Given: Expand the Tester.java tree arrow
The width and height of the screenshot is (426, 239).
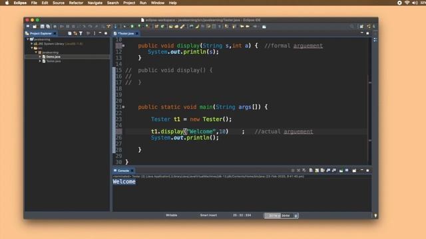Looking at the screenshot, I should coord(40,61).
